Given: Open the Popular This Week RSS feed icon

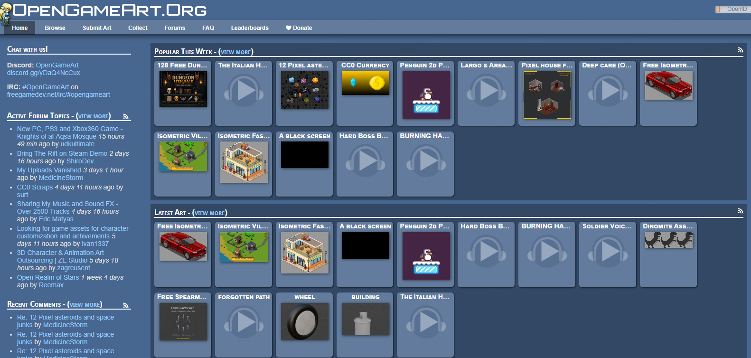Looking at the screenshot, I should click(740, 50).
